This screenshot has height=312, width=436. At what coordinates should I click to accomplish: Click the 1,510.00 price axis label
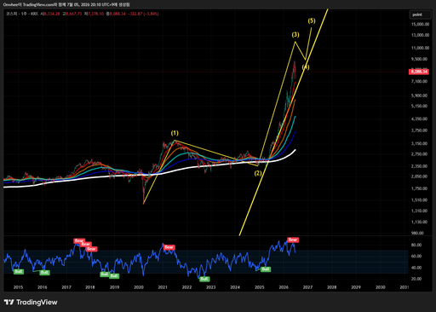click(419, 200)
